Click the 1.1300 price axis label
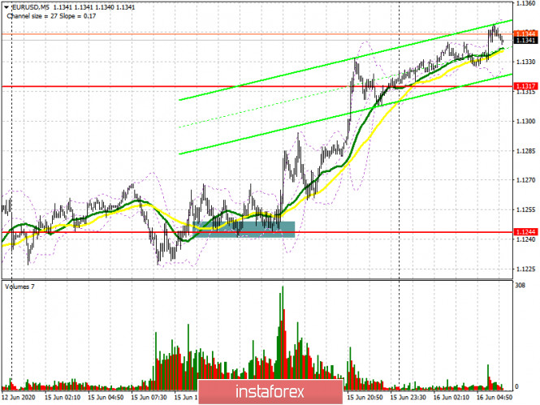The height and width of the screenshot is (405, 540). tap(525, 121)
